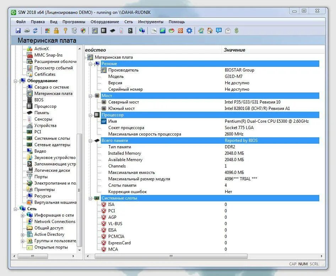Click the right pane scroll-right arrow
336x276 pixels.
pyautogui.click(x=321, y=256)
